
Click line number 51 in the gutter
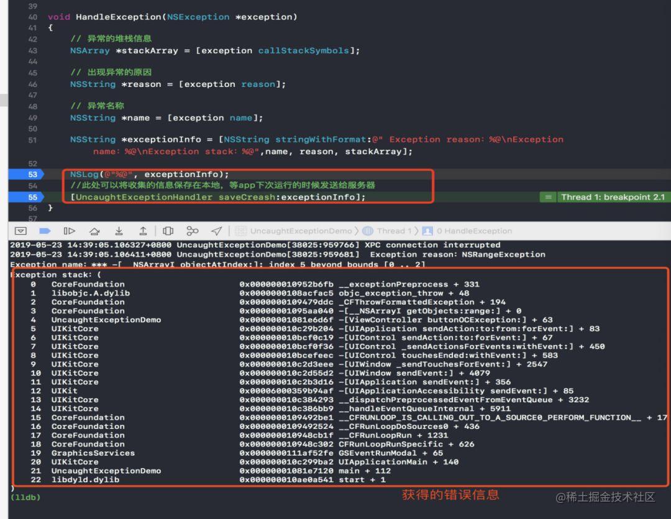tap(32, 140)
